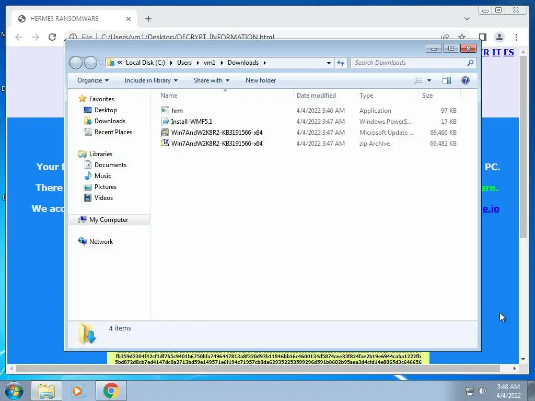This screenshot has width=535, height=401.
Task: Sort by Type column header
Action: [387, 96]
